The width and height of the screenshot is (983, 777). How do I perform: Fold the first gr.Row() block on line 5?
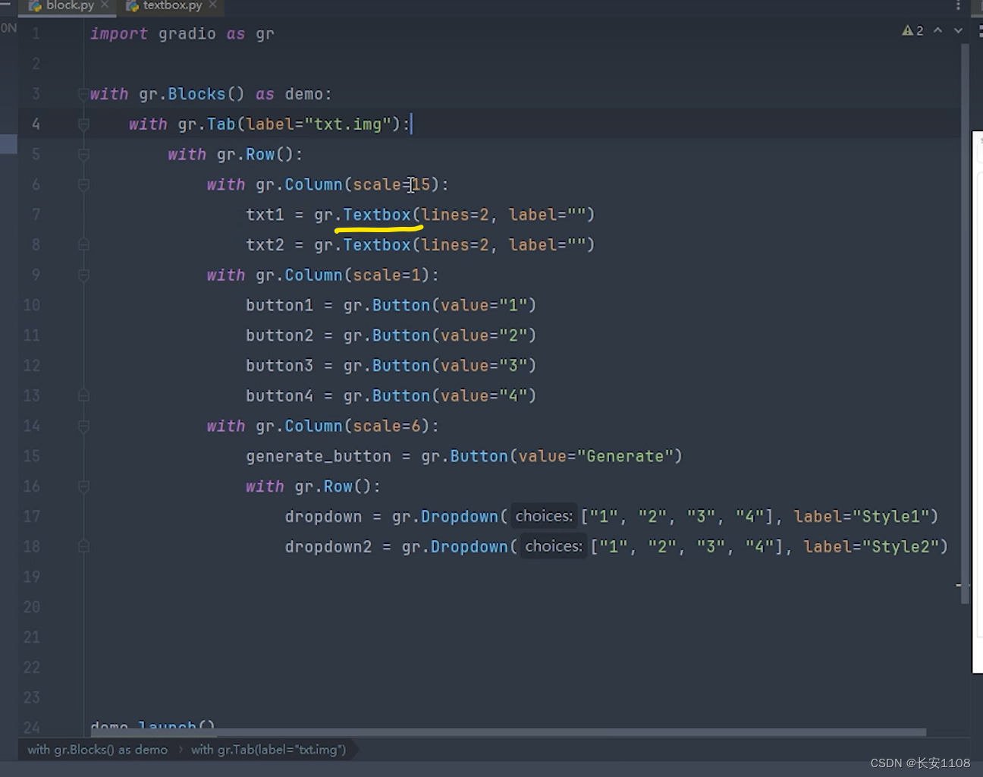click(83, 155)
